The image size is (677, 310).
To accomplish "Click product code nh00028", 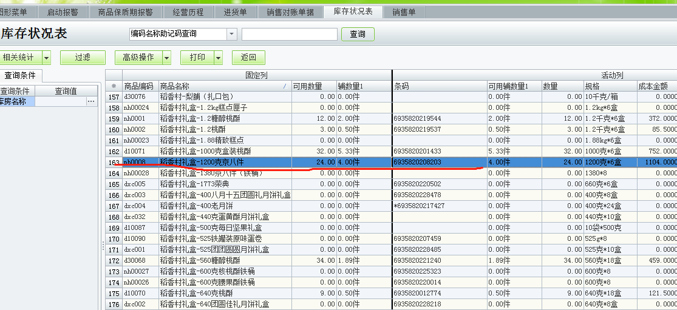I will (137, 174).
